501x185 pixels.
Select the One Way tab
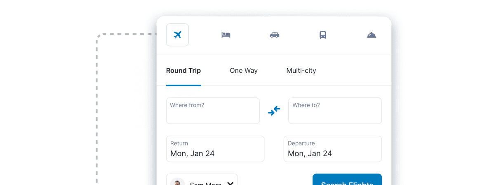coord(244,71)
